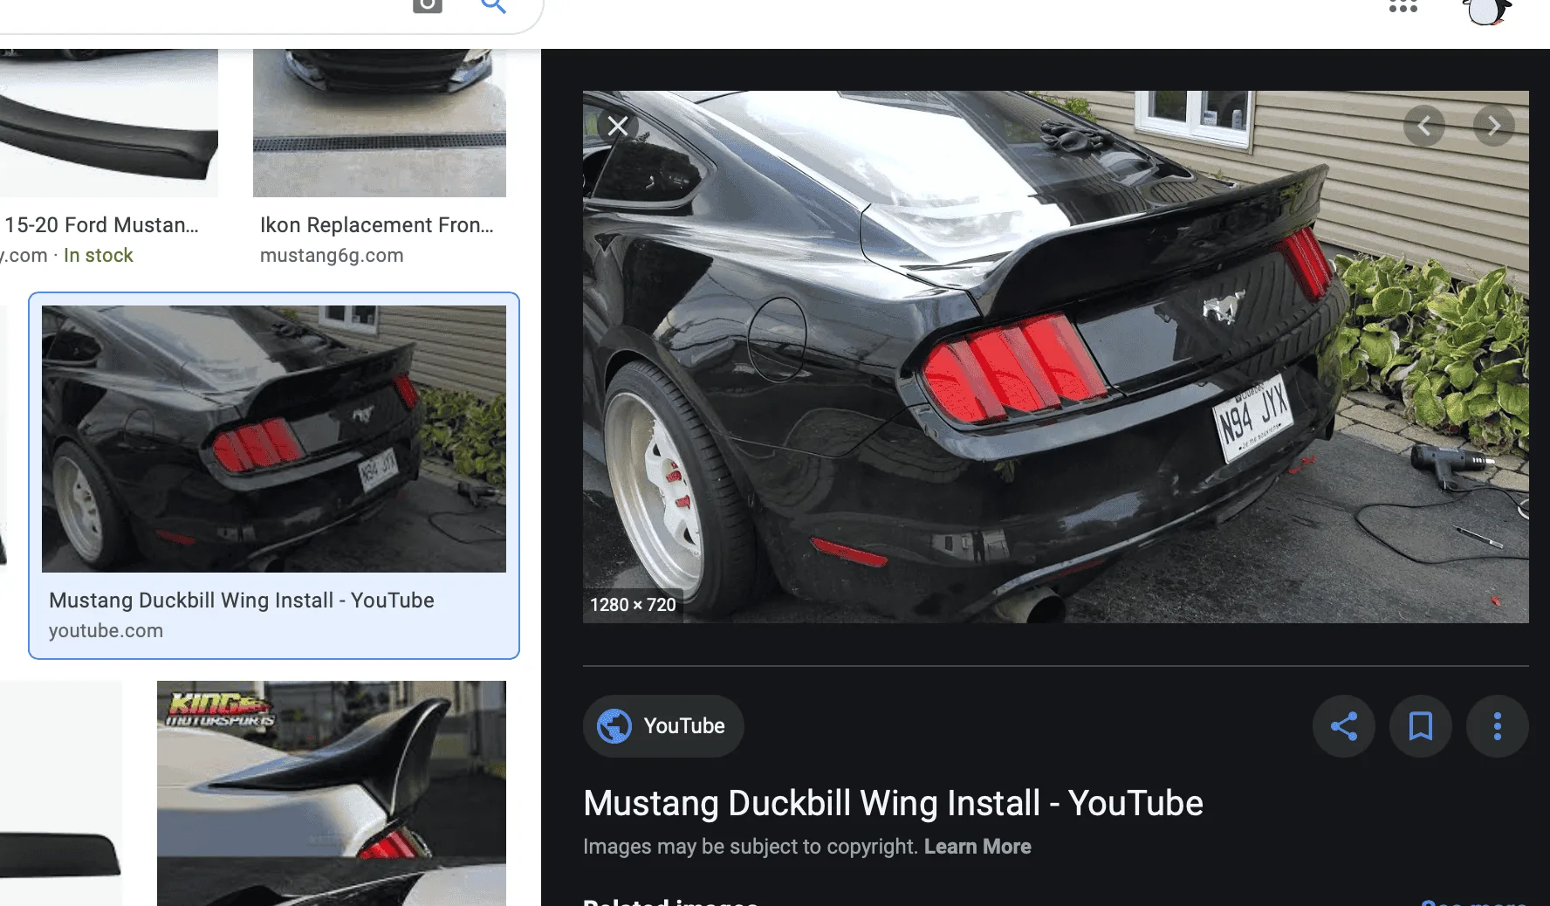Click mustang6g.com source text

[332, 256]
